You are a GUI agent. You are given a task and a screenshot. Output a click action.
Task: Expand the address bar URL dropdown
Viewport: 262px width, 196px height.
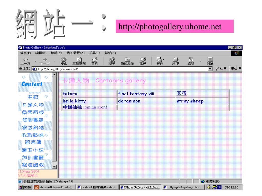210,69
